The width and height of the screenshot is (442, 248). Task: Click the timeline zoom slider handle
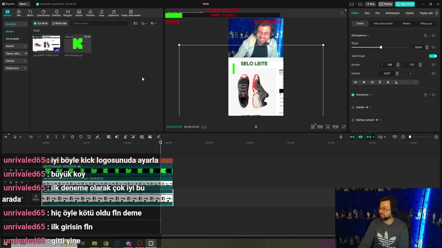(x=410, y=137)
